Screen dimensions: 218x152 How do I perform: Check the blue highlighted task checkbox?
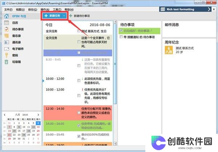point(79,52)
